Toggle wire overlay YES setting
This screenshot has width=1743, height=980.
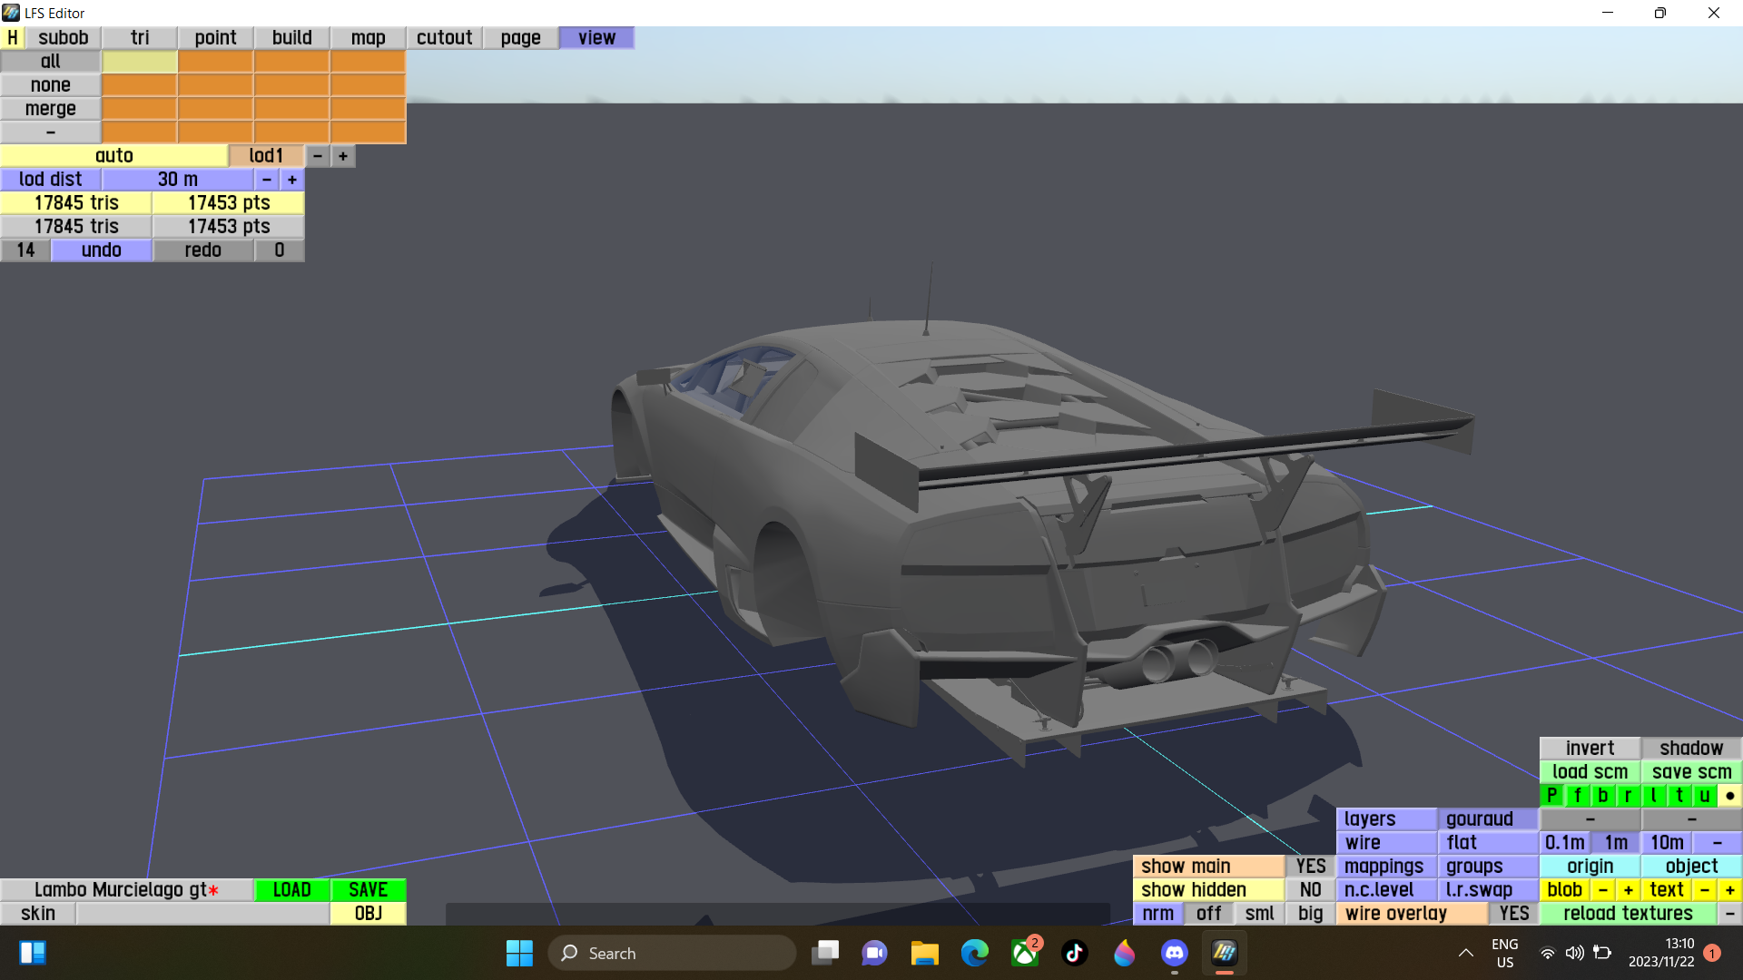[x=1513, y=914]
